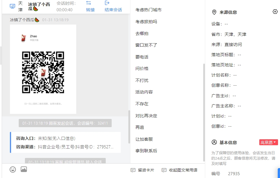Click the 会话编号 32411 system message
The height and width of the screenshot is (178, 280).
click(x=65, y=123)
